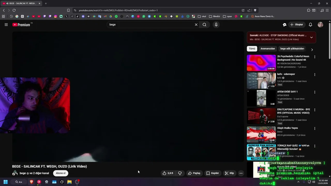Open Google Drive bookmark icon
This screenshot has width=331, height=186.
[110, 16]
